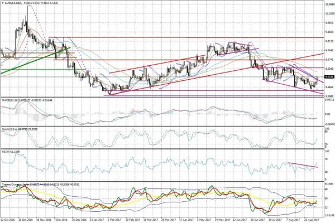The image size is (335, 223).
Task: Select the MACD indicator label
Action: coord(10,99)
